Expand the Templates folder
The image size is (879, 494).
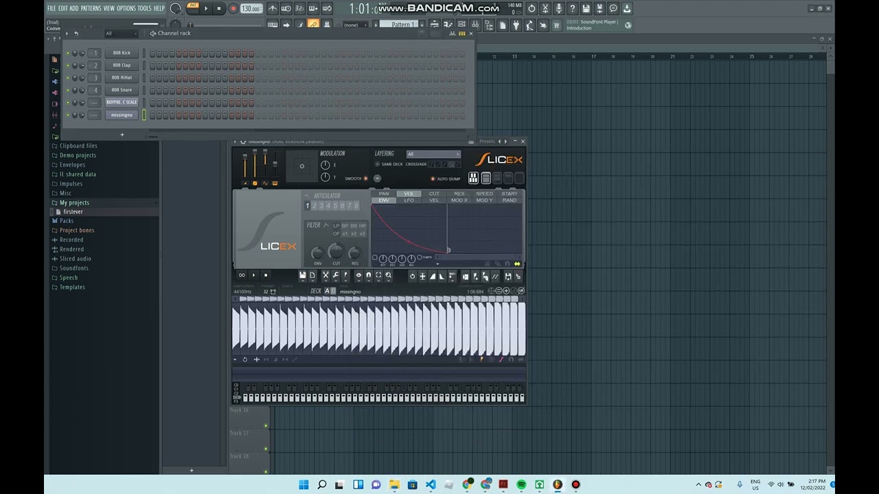click(x=72, y=287)
